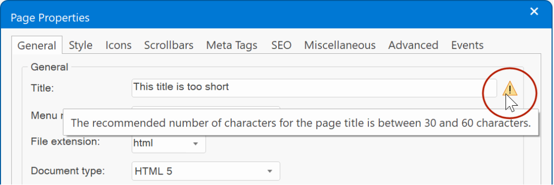Switch to the Scrollbars tab
The width and height of the screenshot is (554, 185).
tap(169, 45)
